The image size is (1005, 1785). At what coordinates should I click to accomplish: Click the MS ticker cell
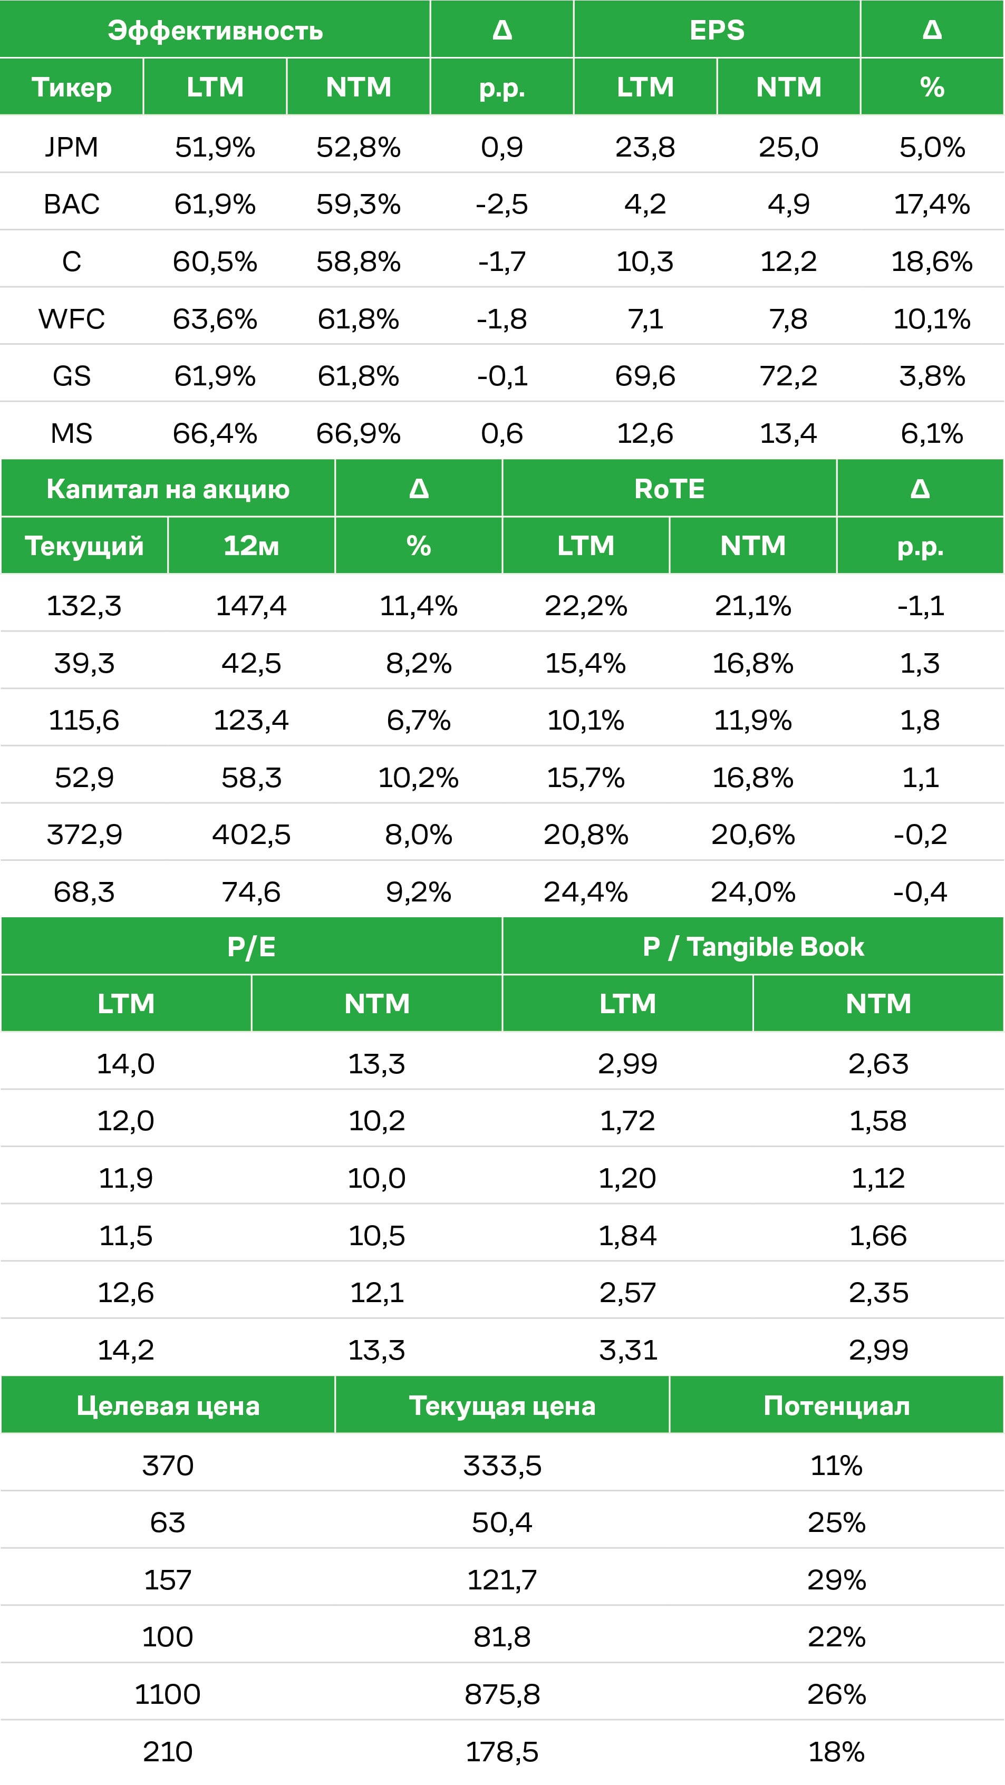pyautogui.click(x=71, y=433)
